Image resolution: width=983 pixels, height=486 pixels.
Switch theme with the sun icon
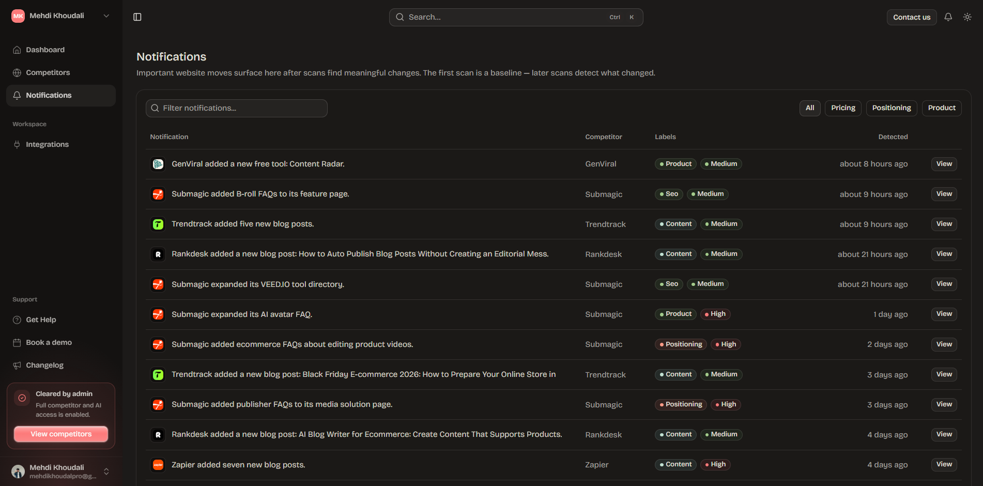pyautogui.click(x=967, y=17)
